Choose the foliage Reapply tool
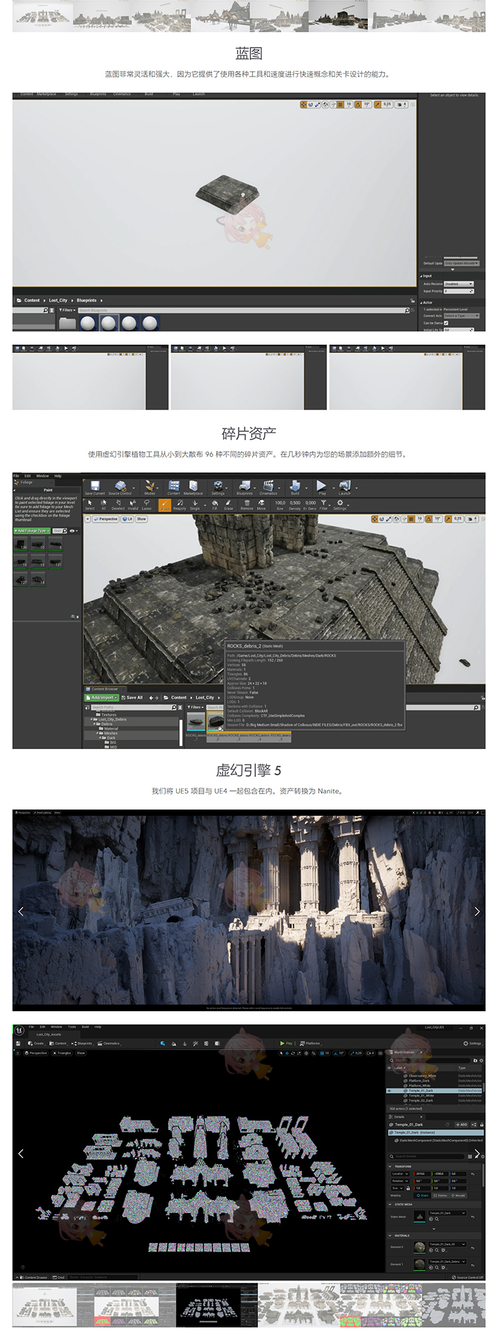The width and height of the screenshot is (498, 1343). pyautogui.click(x=180, y=505)
